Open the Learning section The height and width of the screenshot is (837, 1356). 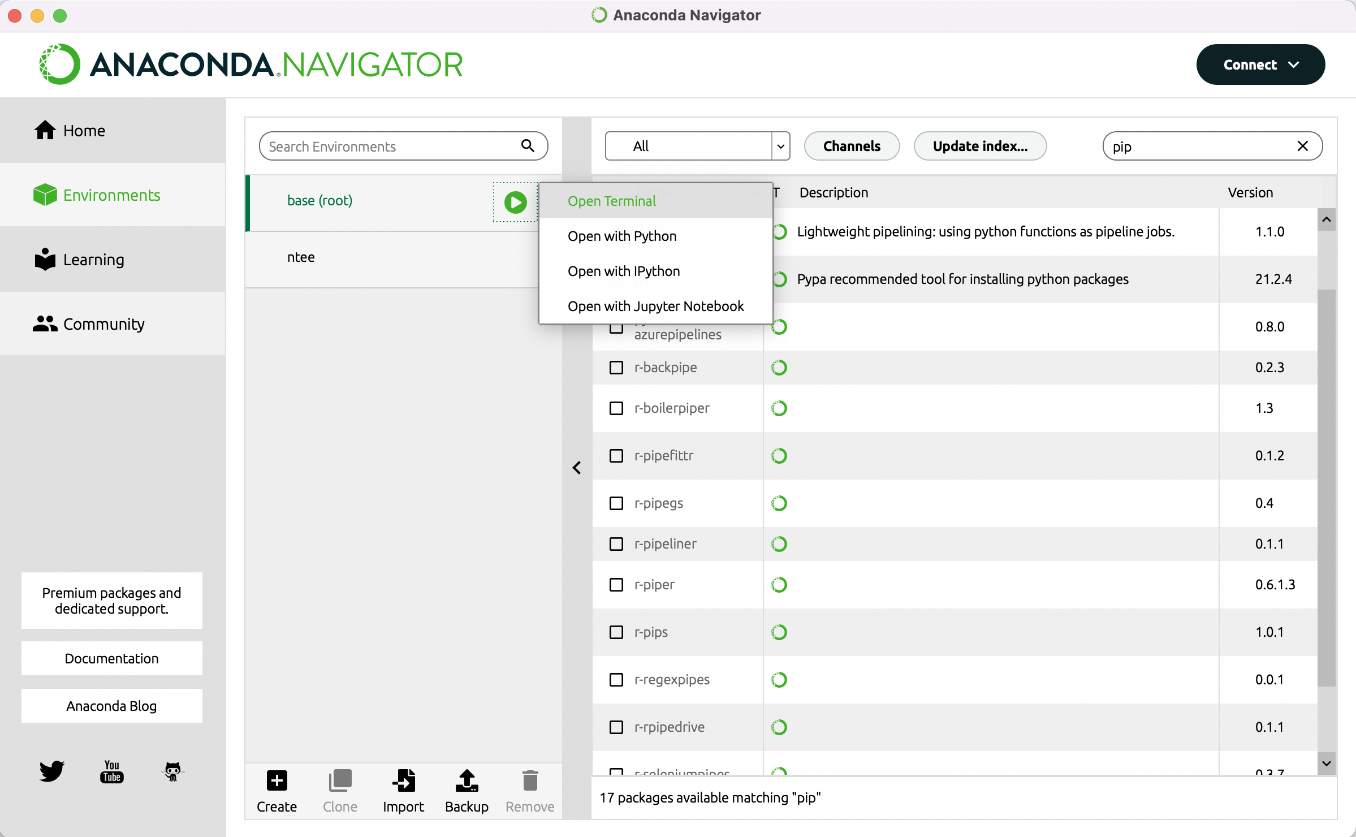click(x=113, y=260)
